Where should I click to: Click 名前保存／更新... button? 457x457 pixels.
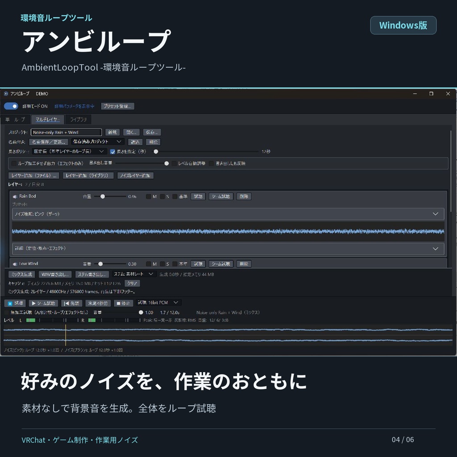pos(49,142)
